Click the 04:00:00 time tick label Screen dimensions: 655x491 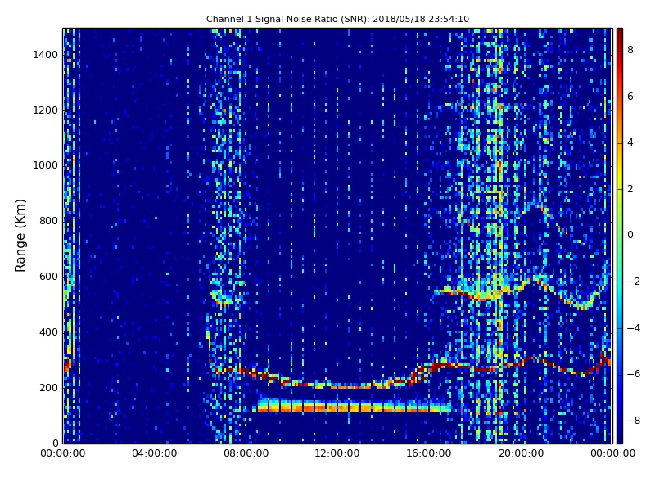tap(154, 453)
